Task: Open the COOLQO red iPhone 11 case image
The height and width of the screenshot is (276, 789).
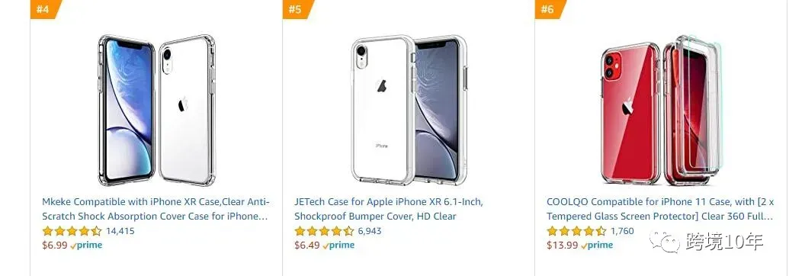Action: (662, 110)
